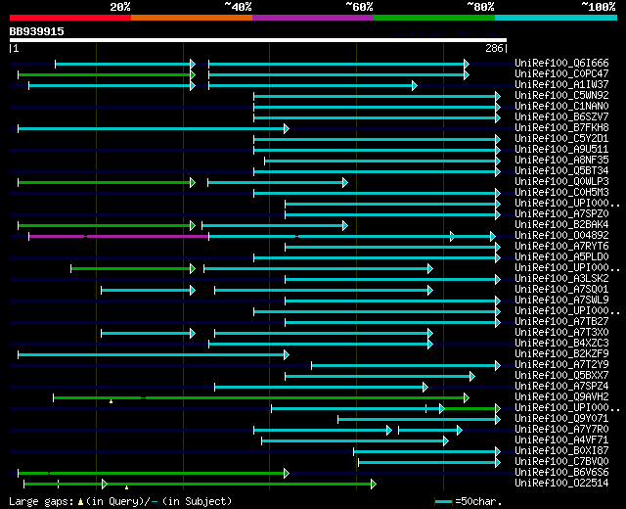The width and height of the screenshot is (626, 509).
Task: Select the UniRef100_C7BVQ0 label
Action: pos(561,462)
